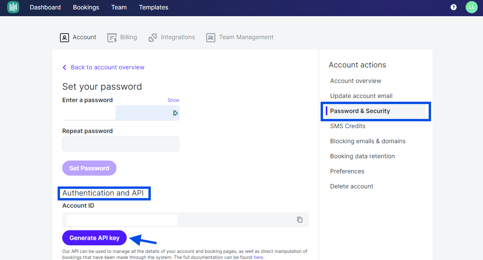
Task: Click the Team Management people icon
Action: point(211,37)
